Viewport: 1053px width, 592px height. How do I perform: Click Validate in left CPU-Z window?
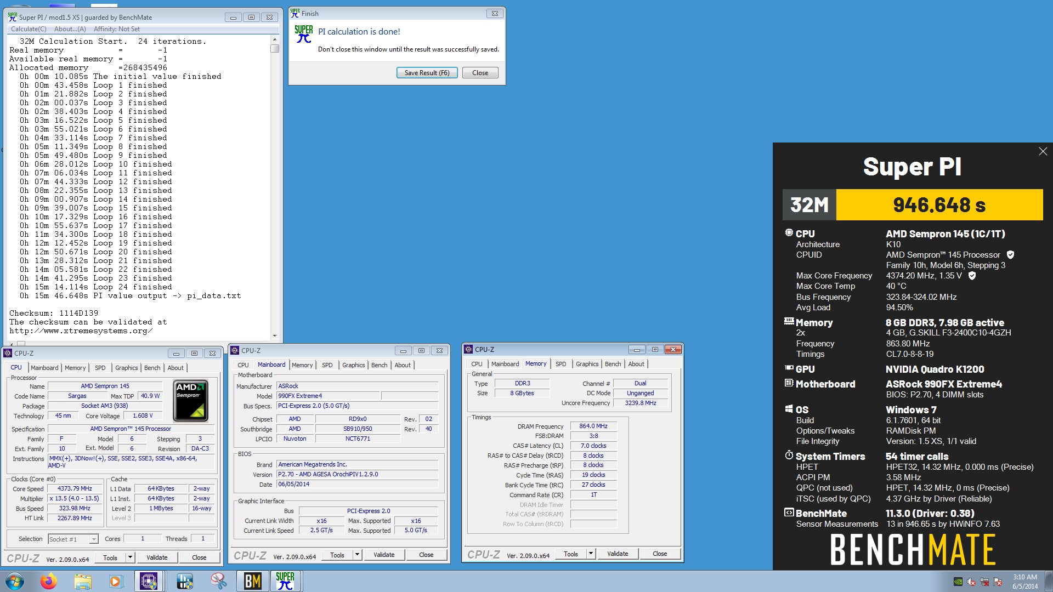pos(157,557)
